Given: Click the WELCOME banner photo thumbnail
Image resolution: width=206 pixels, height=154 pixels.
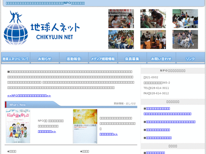Looking at the screenshot, I should (121, 19).
